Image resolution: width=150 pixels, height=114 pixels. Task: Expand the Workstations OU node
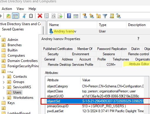(x=4, y=98)
